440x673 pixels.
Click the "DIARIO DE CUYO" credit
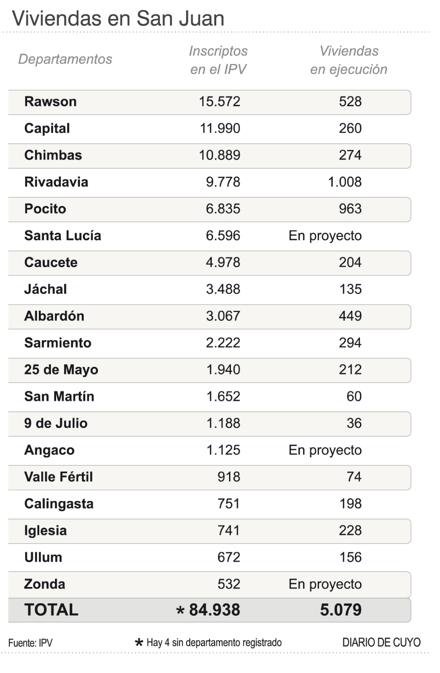click(381, 642)
